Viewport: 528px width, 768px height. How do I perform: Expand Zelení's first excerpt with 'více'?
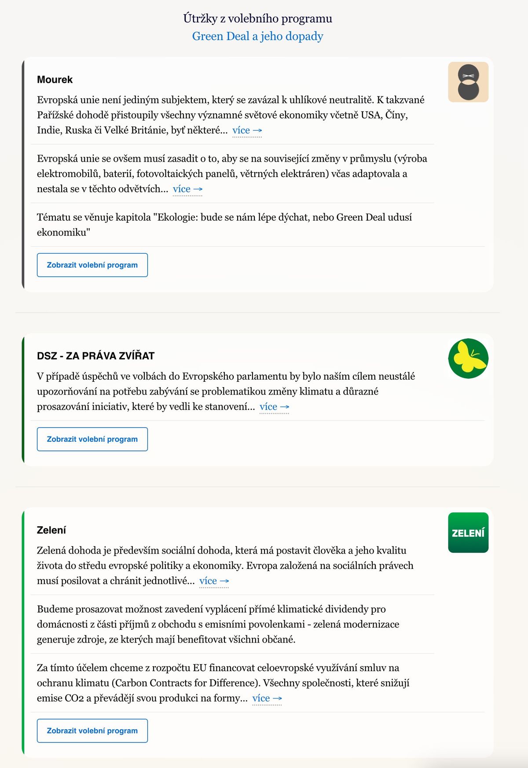[x=214, y=581]
